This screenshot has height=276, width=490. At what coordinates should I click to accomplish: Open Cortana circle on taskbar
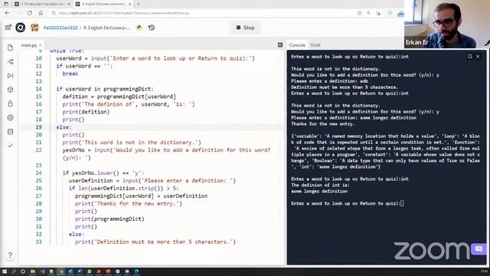23,271
